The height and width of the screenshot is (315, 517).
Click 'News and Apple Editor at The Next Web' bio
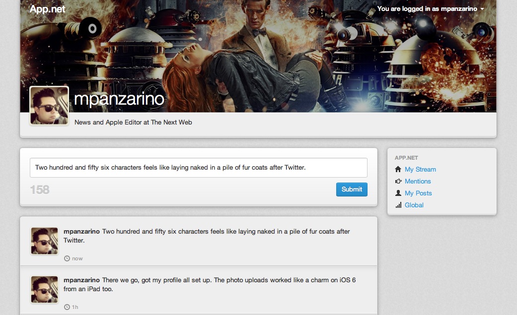point(133,122)
